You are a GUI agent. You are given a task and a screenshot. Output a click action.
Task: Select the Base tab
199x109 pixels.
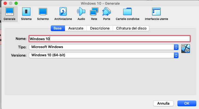pos(58,28)
